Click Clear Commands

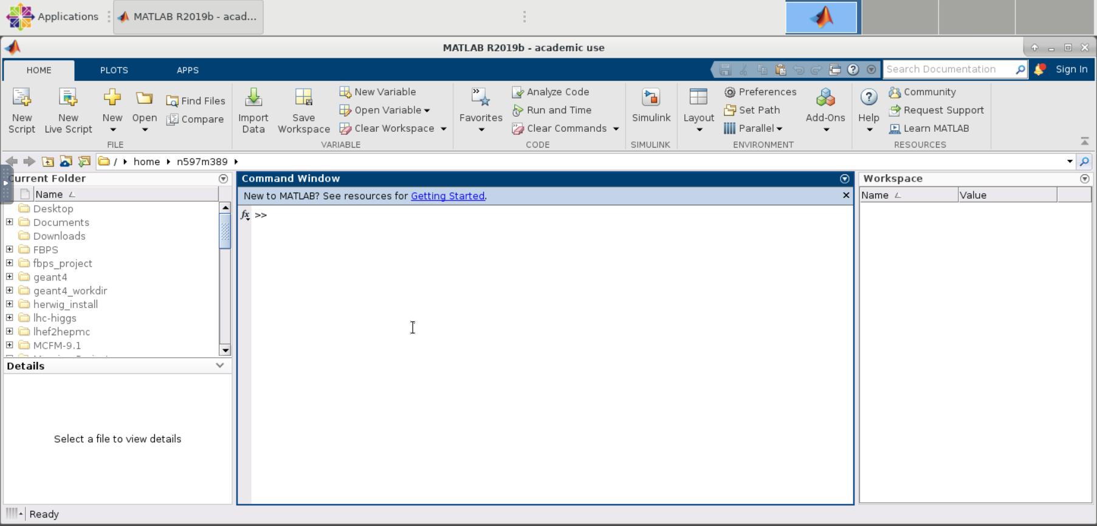pos(560,128)
